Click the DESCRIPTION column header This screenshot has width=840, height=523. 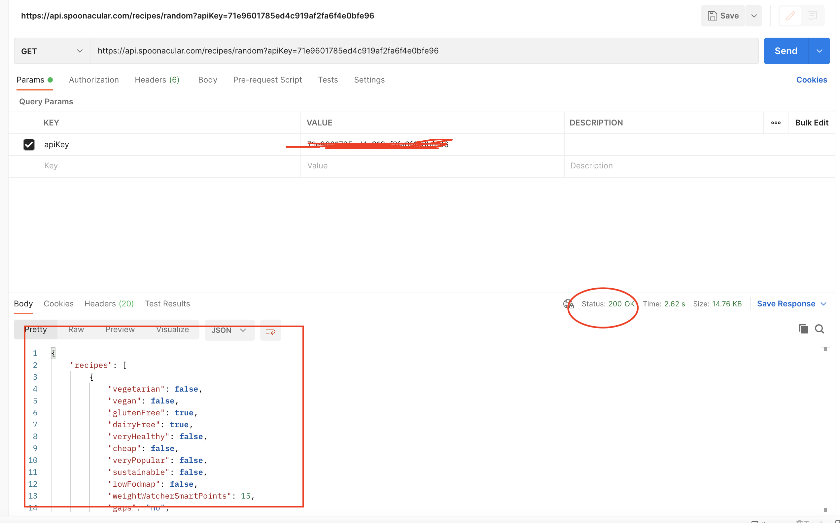tap(596, 123)
